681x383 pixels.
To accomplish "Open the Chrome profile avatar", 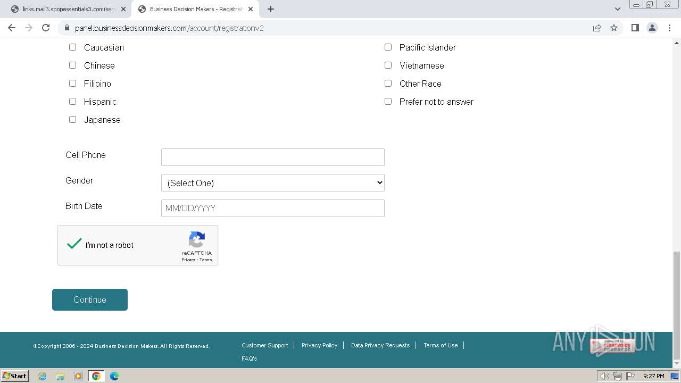I will (652, 28).
